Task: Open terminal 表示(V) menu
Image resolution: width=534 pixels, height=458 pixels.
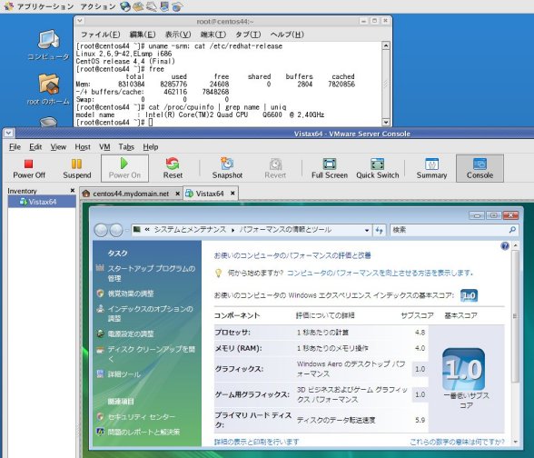Action: point(178,35)
